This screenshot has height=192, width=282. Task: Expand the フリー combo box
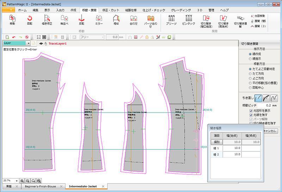pyautogui.click(x=103, y=37)
